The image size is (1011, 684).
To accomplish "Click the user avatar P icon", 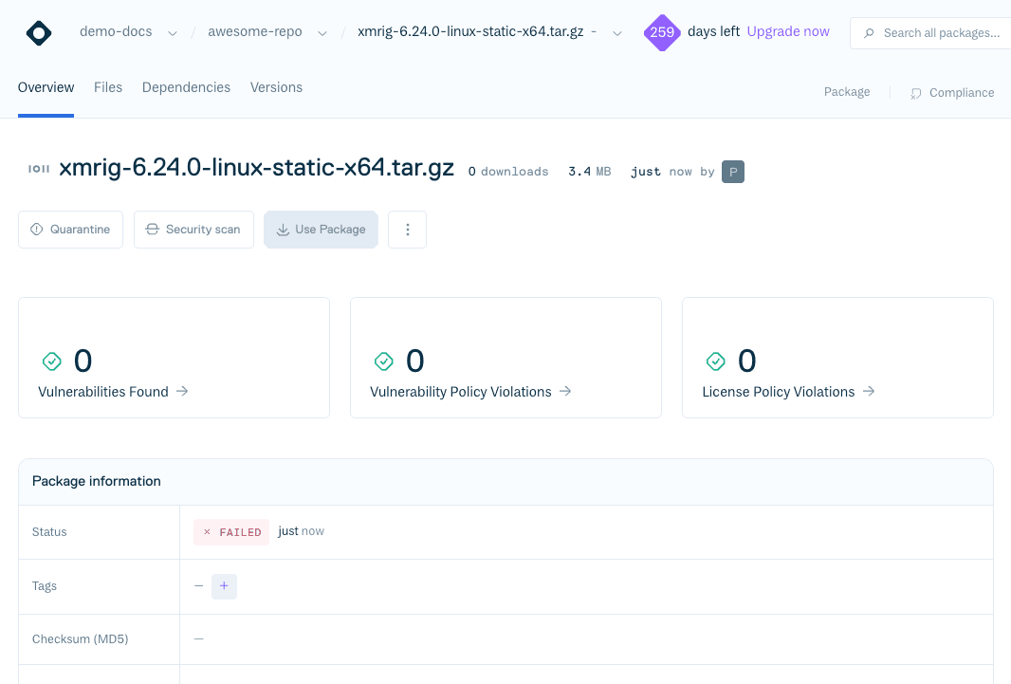I will point(732,172).
